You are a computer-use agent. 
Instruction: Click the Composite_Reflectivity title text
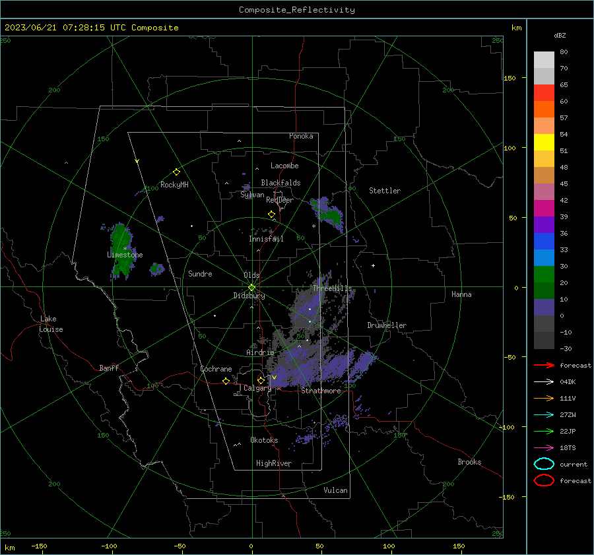coord(297,10)
